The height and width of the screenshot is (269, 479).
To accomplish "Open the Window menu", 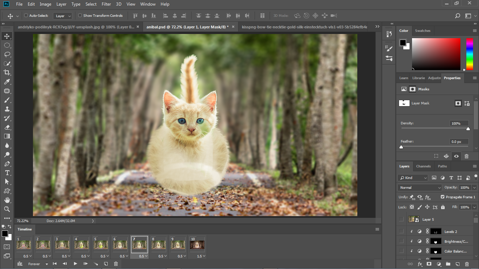I will 148,4.
